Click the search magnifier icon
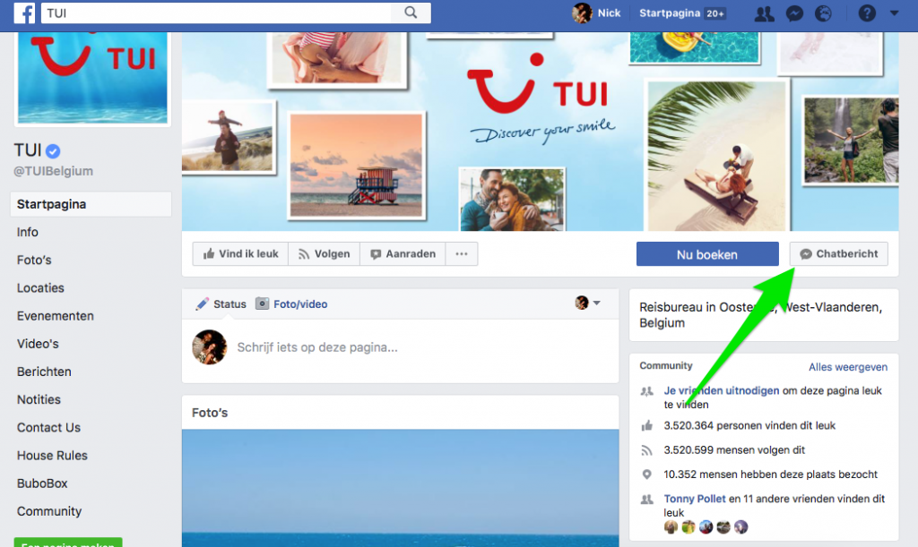This screenshot has width=918, height=547. pyautogui.click(x=411, y=13)
